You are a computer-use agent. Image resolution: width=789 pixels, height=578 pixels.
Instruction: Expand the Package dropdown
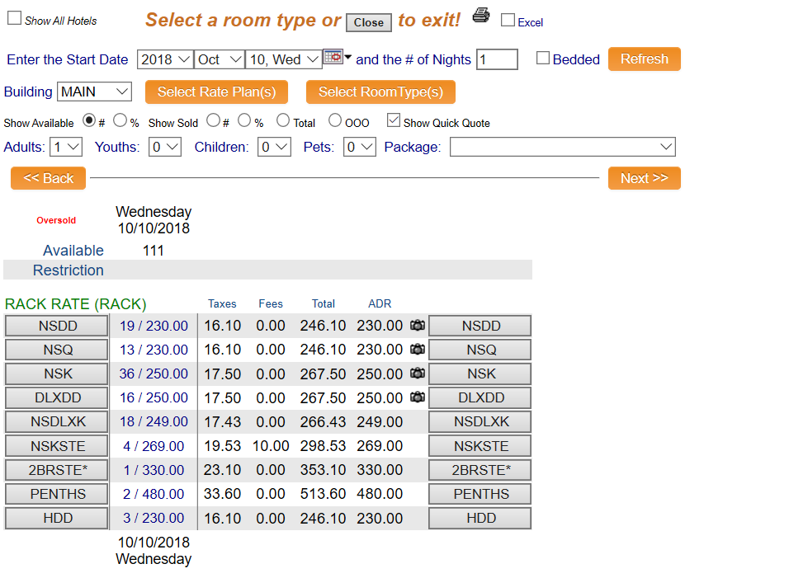562,147
